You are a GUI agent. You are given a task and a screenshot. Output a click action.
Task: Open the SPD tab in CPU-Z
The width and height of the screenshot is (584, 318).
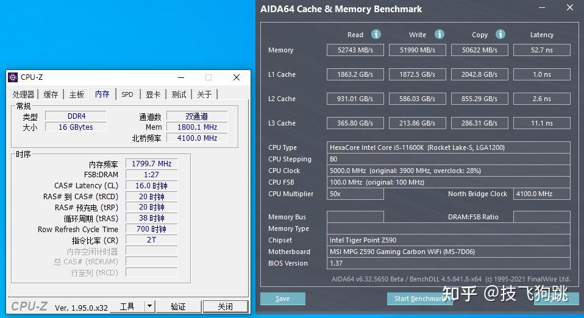127,94
